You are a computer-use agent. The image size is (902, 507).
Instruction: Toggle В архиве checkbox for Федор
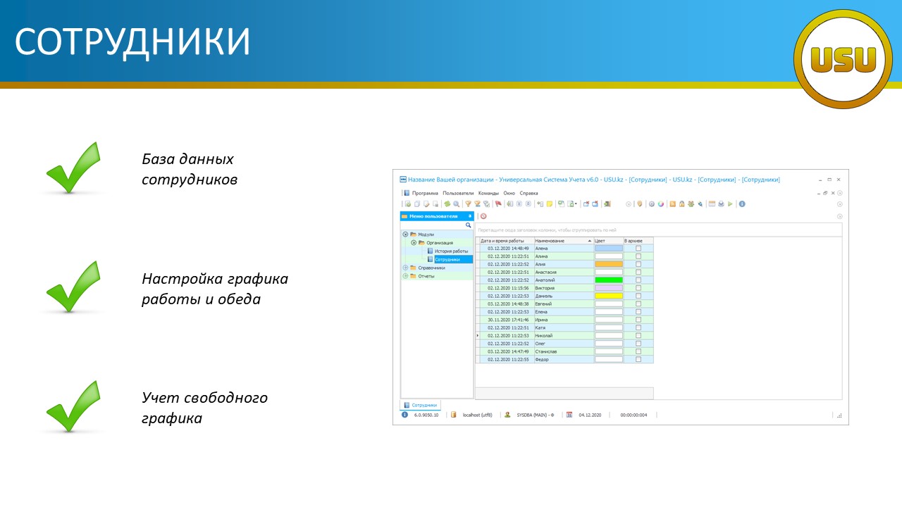click(638, 359)
